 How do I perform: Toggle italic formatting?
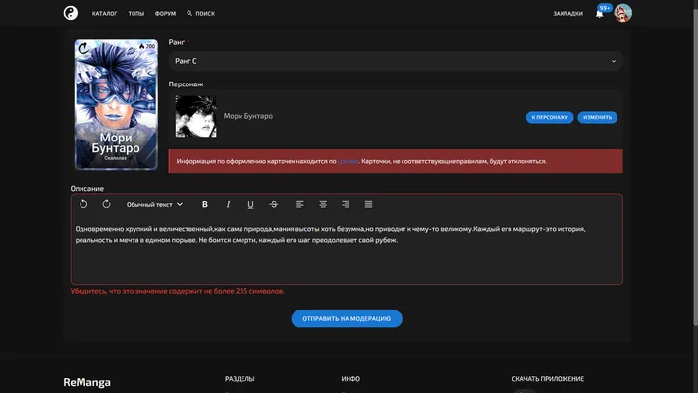pos(228,204)
